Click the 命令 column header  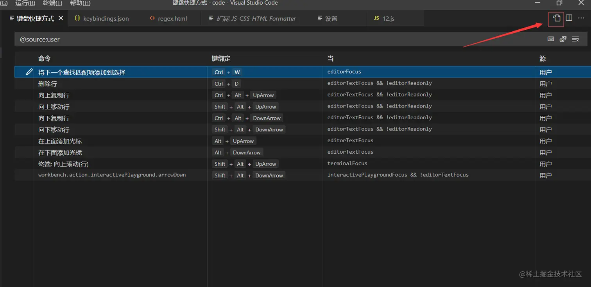tap(45, 59)
